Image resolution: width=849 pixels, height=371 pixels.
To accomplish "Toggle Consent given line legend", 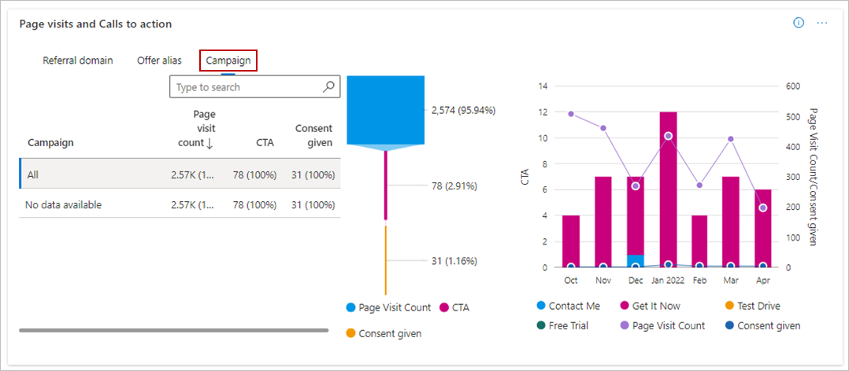I will point(729,325).
